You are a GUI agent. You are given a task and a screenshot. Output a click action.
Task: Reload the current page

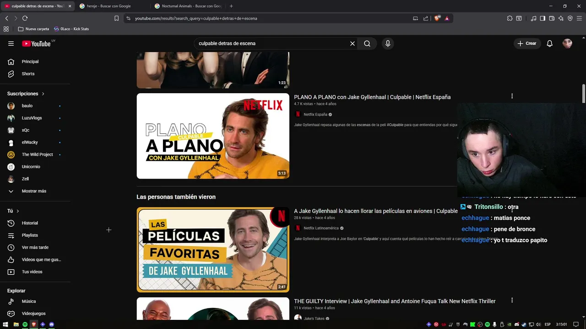(25, 18)
